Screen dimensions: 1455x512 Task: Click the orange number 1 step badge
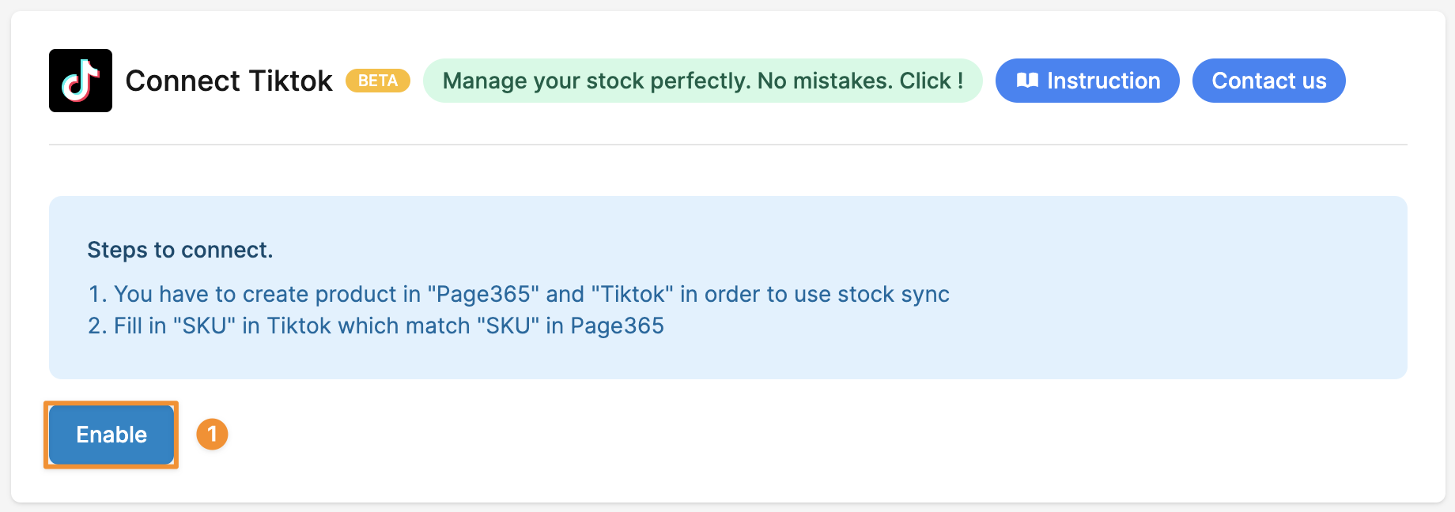coord(212,435)
